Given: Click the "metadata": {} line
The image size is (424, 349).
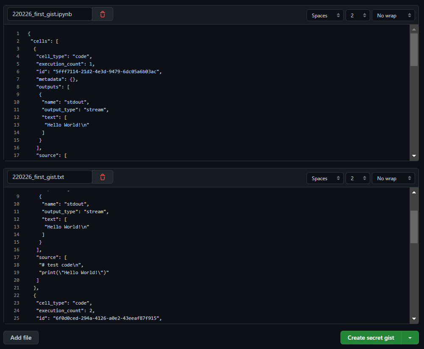Looking at the screenshot, I should tap(57, 79).
